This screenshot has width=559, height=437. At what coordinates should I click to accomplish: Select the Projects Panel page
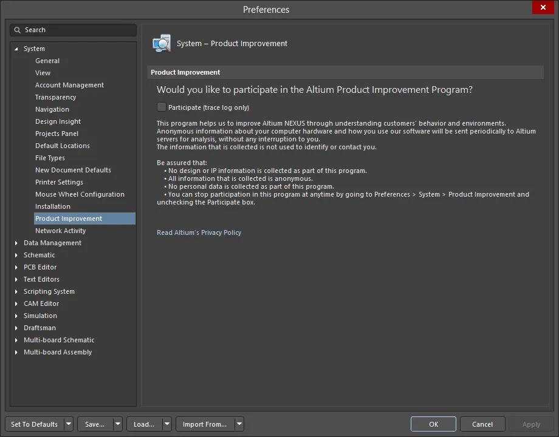(x=57, y=134)
